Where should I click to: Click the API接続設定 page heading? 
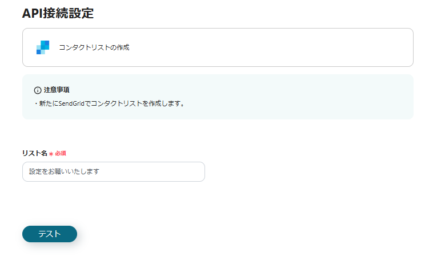[58, 13]
